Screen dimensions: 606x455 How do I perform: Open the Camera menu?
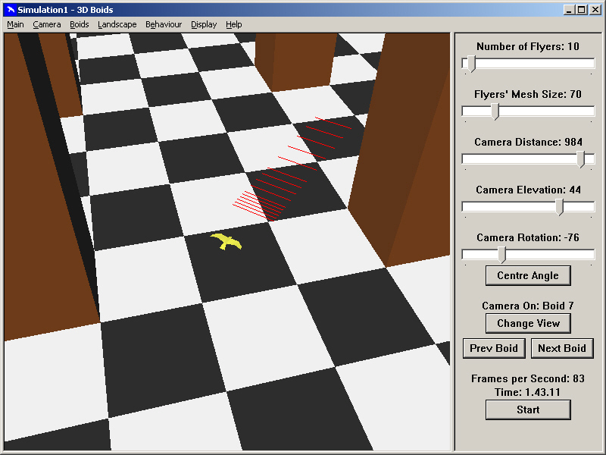(x=47, y=24)
